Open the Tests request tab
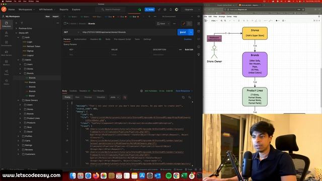This screenshot has width=322, height=181. point(137,39)
